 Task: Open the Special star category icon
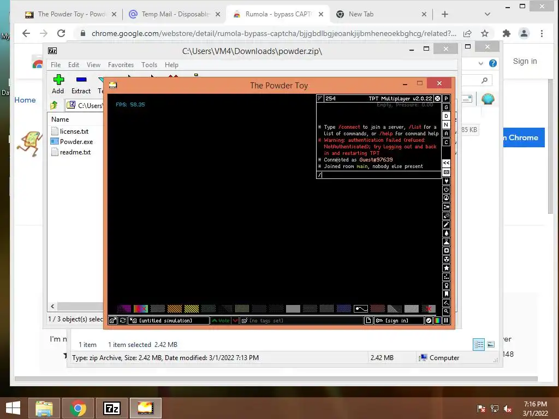[x=446, y=268]
